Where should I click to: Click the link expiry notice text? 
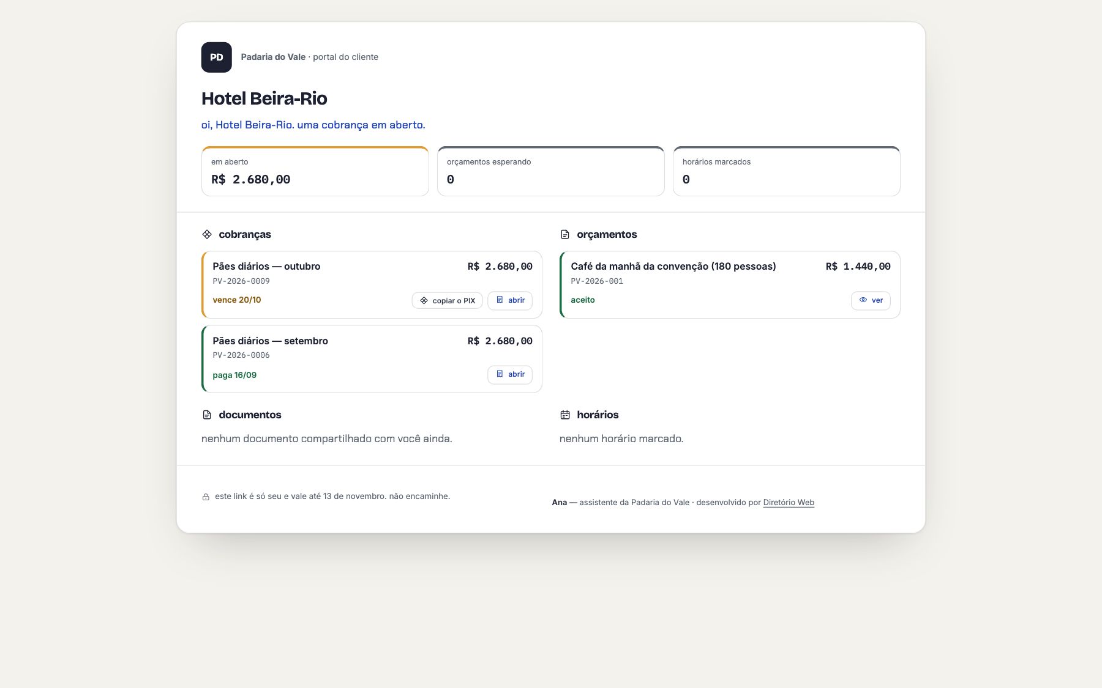tap(332, 496)
